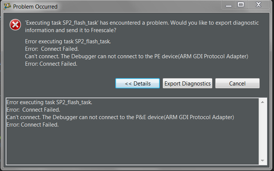Image resolution: width=274 pixels, height=171 pixels.
Task: Click the Problem Occurred title bar icon
Action: pyautogui.click(x=7, y=6)
